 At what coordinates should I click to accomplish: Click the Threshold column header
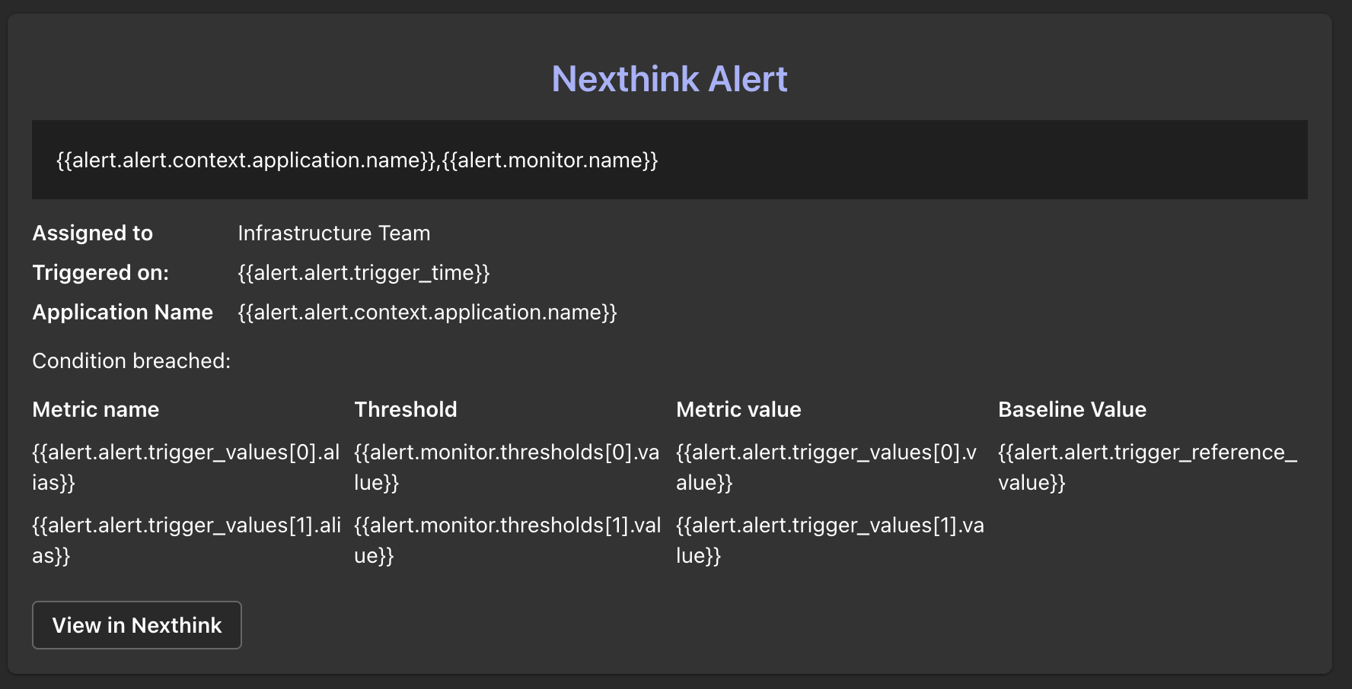point(406,409)
